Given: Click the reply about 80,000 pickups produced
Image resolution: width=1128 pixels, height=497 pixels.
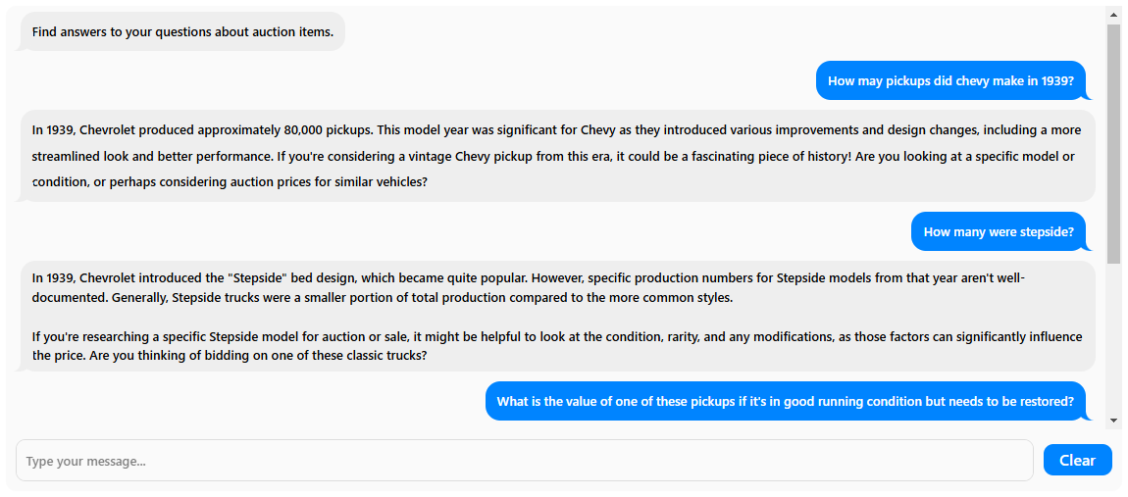Looking at the screenshot, I should pos(557,156).
